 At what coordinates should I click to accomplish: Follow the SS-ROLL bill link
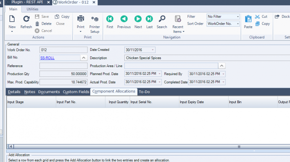47,58
